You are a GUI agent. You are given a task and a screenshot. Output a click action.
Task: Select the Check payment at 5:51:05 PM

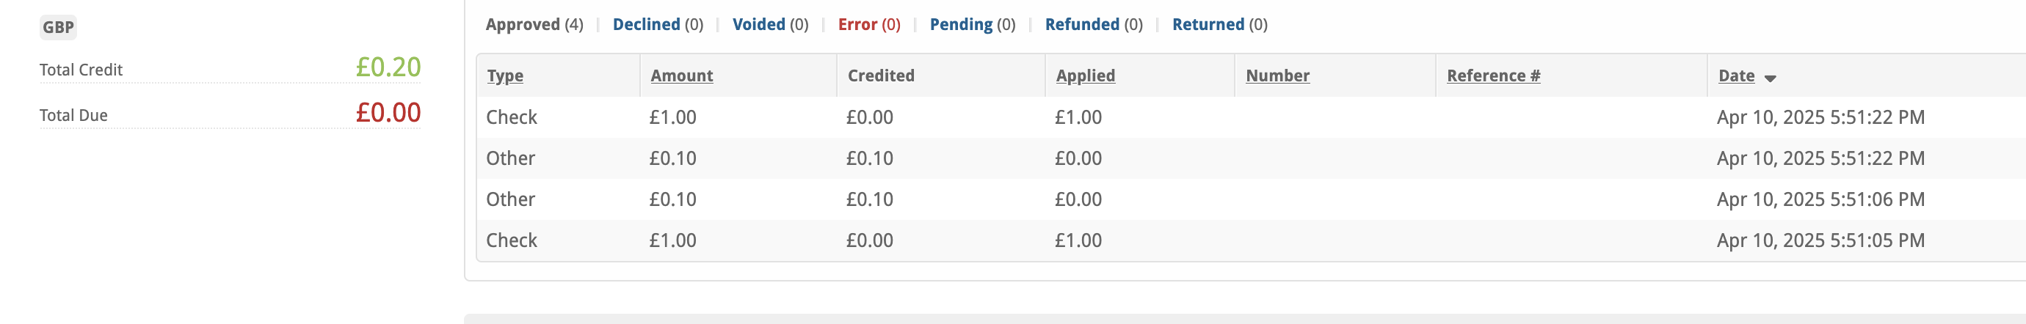point(511,240)
